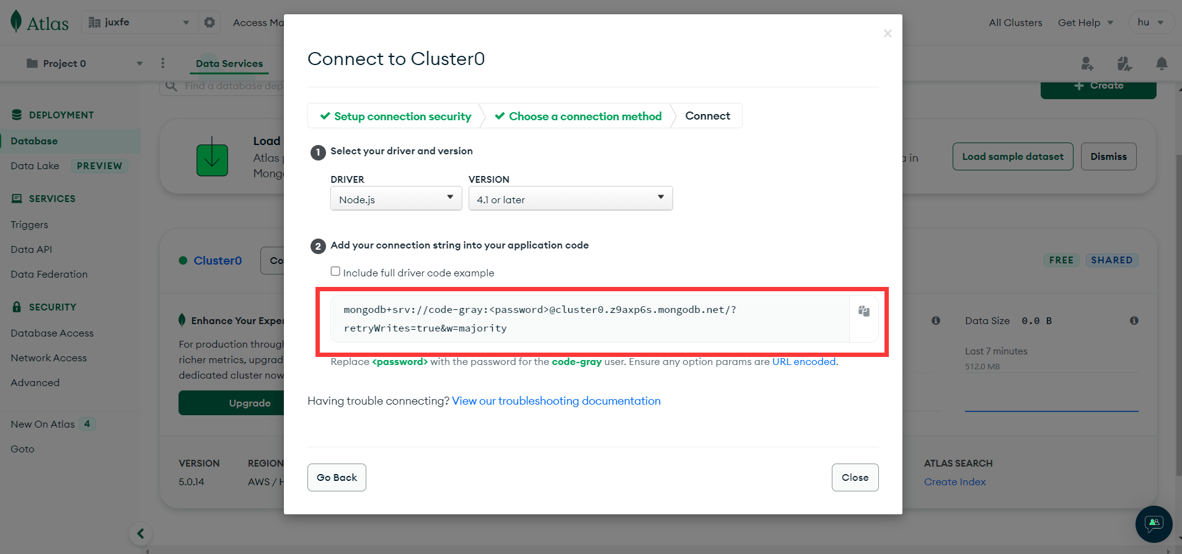Viewport: 1182px width, 554px height.
Task: Expand the Get Help menu
Action: [1085, 22]
